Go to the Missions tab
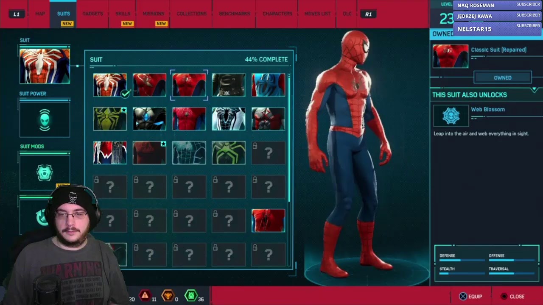This screenshot has width=543, height=305. (x=153, y=14)
